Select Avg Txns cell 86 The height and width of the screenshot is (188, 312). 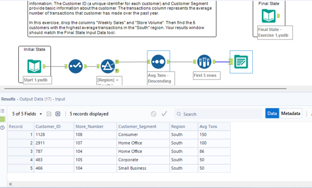pos(214,151)
